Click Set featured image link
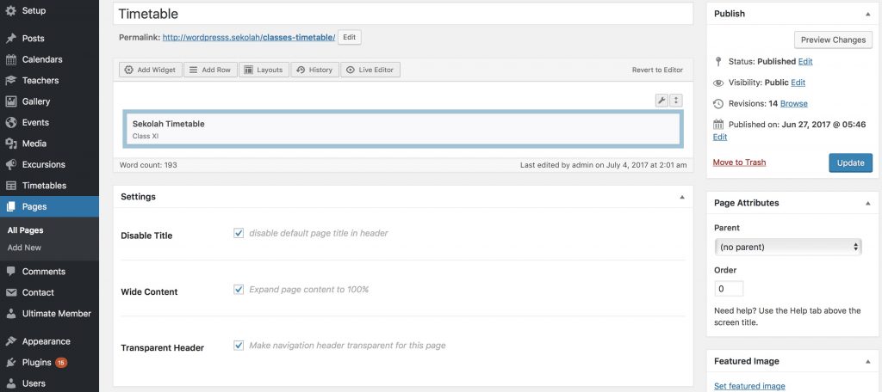The width and height of the screenshot is (882, 392). [749, 386]
